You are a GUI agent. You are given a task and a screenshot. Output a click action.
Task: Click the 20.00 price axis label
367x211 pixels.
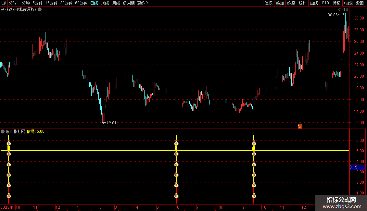point(359,76)
